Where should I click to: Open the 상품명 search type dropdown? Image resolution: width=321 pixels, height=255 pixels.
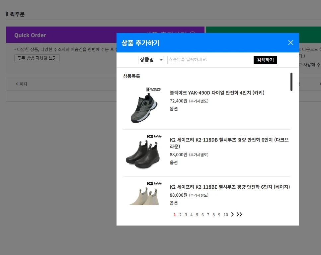tap(151, 60)
